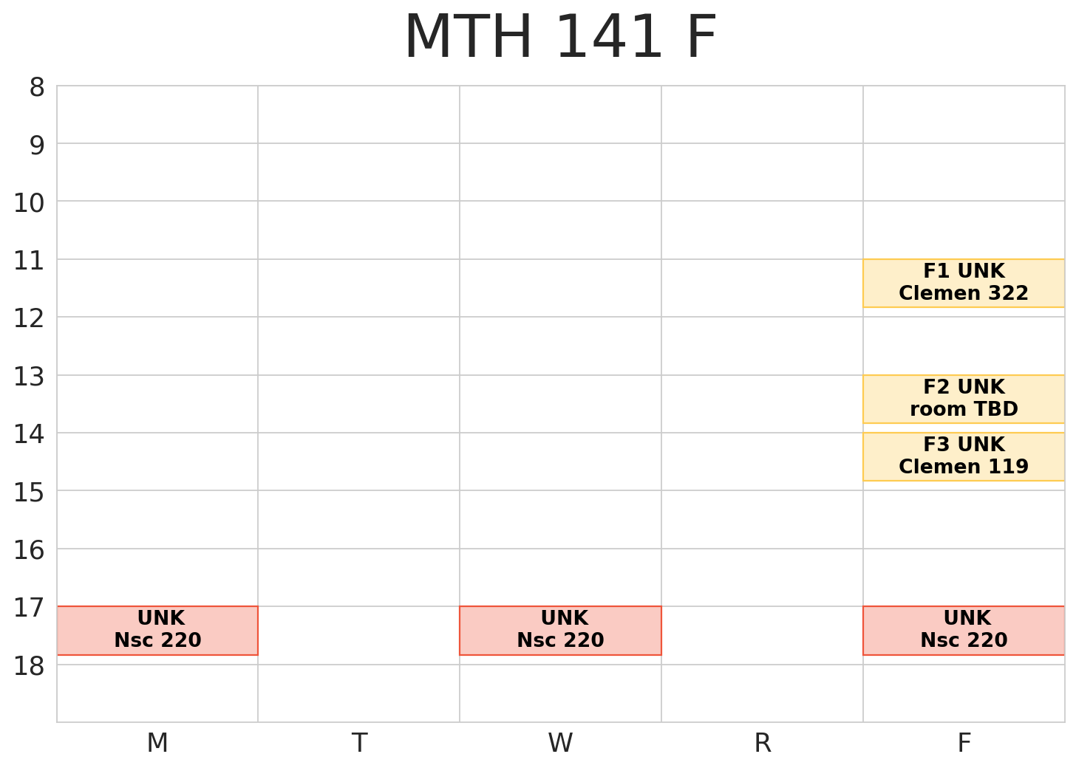Select the 16 hour label

click(30, 550)
